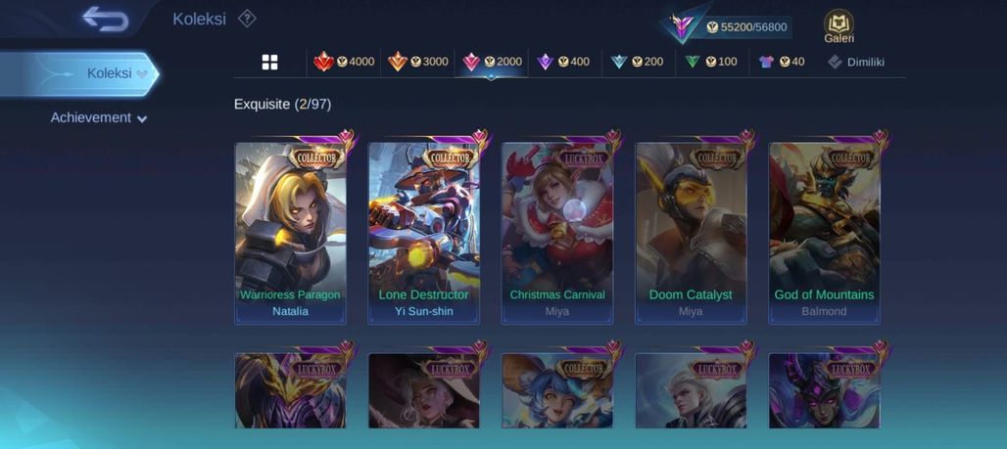This screenshot has height=449, width=1007.
Task: Toggle the Dimiliki owned filter
Action: click(856, 62)
